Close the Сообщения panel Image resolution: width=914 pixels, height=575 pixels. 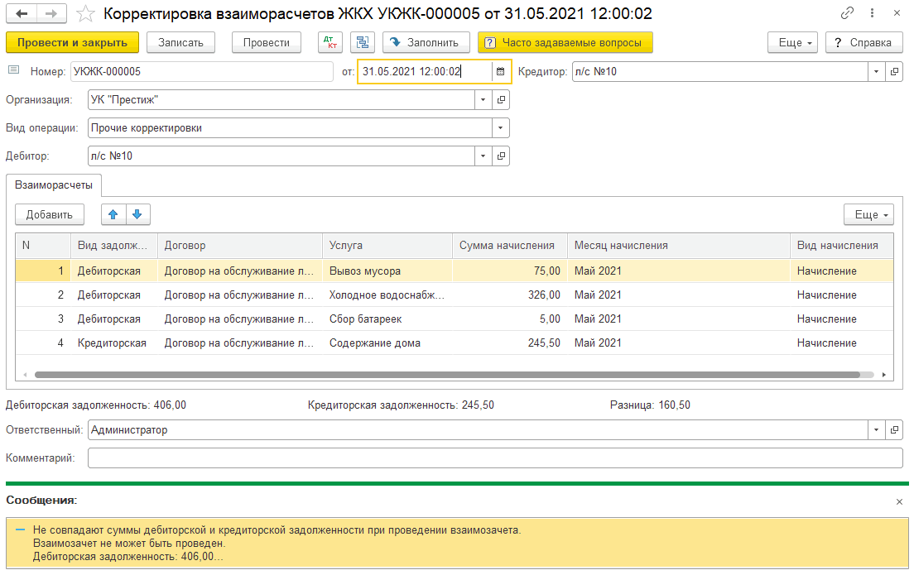coord(900,501)
